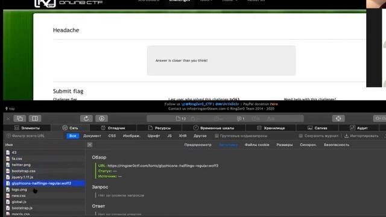Select the global.js request row
386x217 pixels.
point(45,202)
